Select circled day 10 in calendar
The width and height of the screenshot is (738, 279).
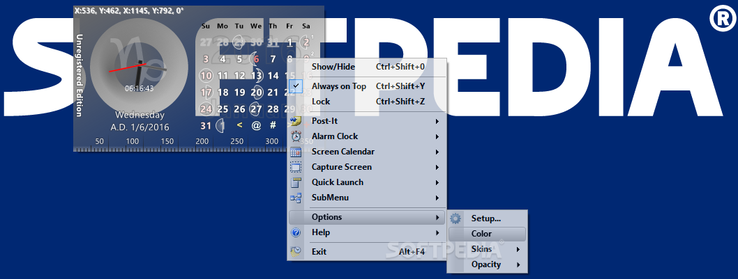206,75
